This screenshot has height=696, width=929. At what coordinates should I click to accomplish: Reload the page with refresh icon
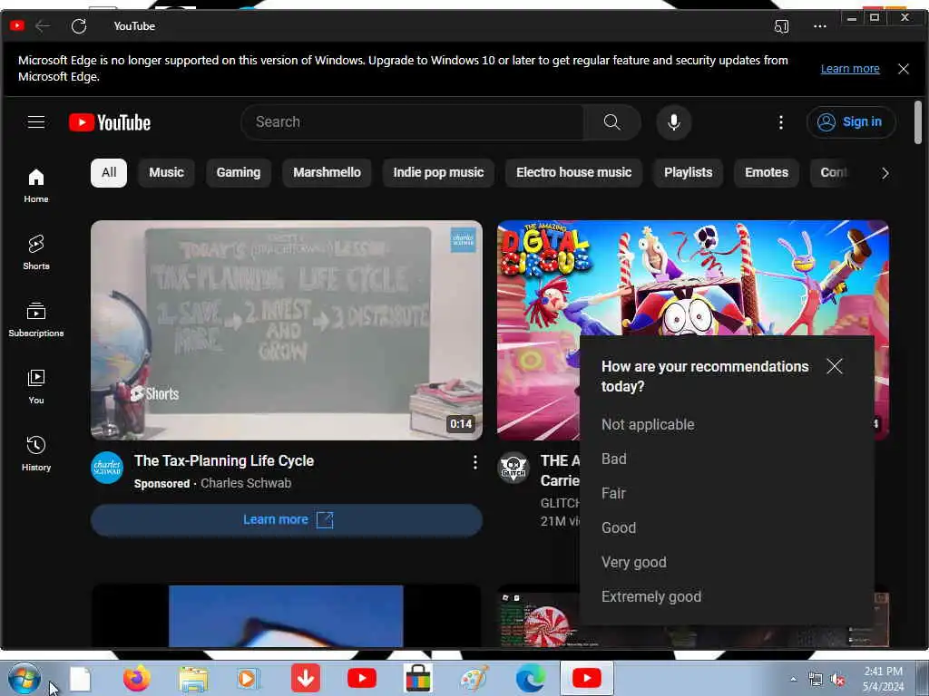79,25
